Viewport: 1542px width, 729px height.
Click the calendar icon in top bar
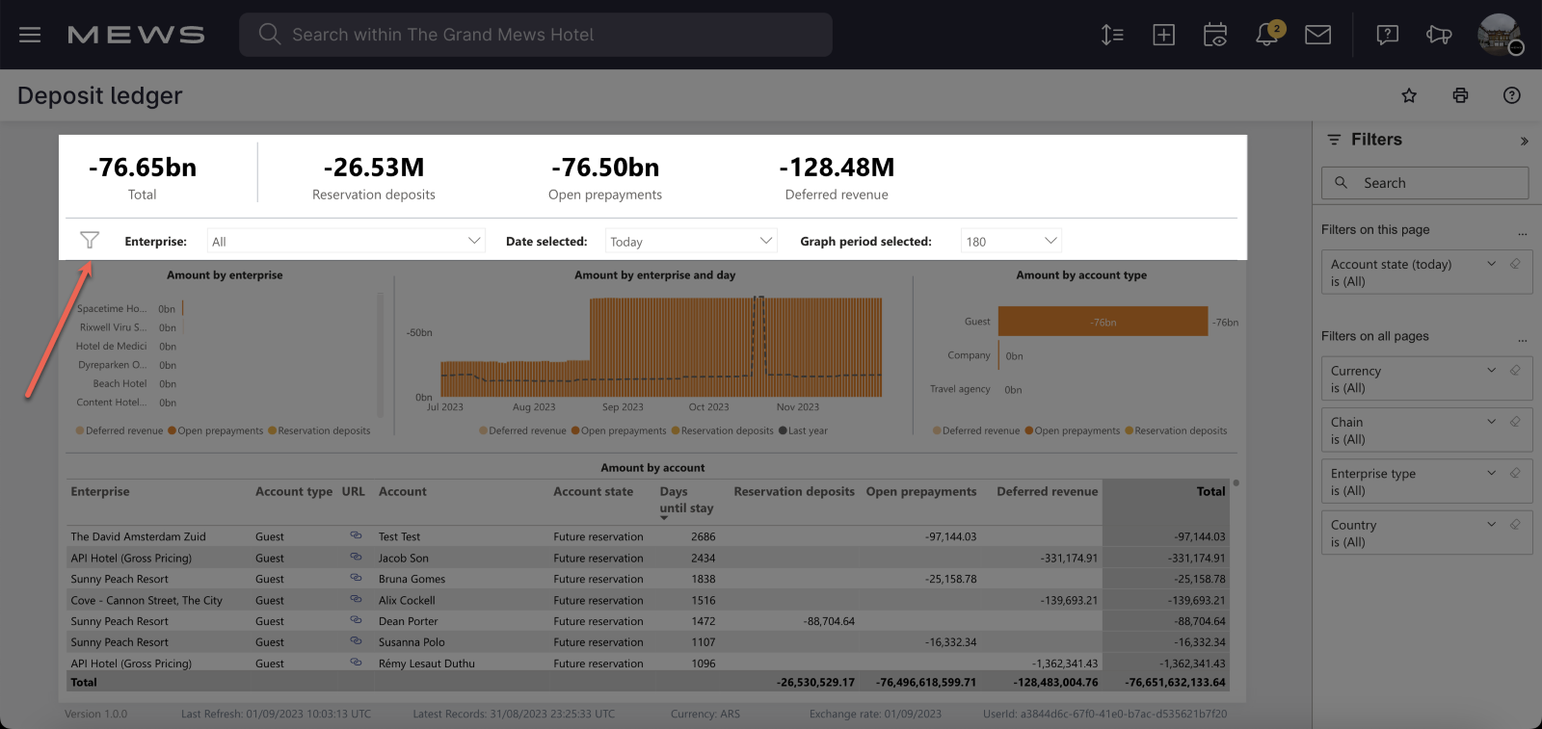coord(1215,35)
